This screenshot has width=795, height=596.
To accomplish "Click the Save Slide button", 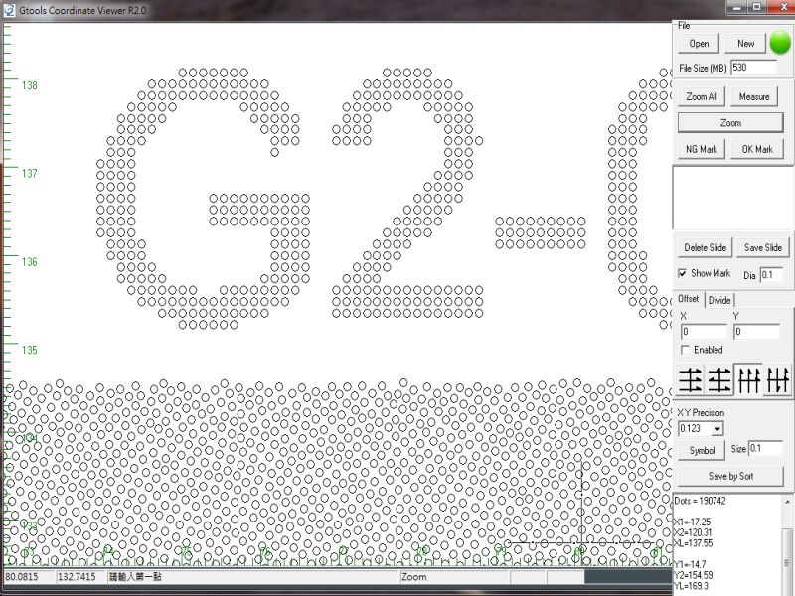I will pyautogui.click(x=762, y=247).
